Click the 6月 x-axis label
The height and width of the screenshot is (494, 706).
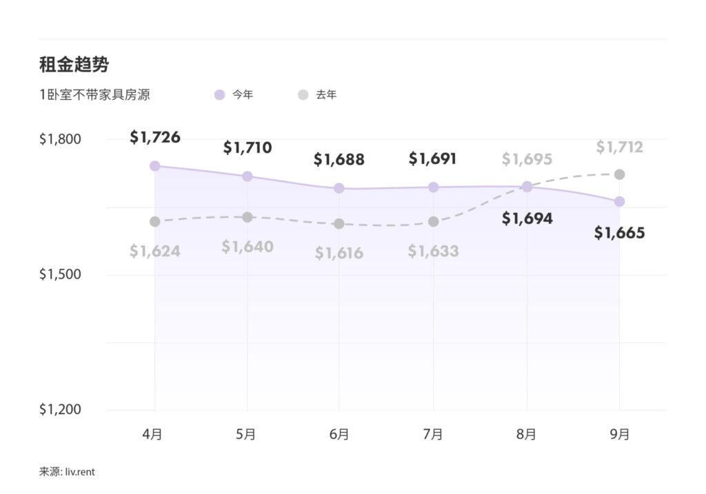tap(339, 434)
